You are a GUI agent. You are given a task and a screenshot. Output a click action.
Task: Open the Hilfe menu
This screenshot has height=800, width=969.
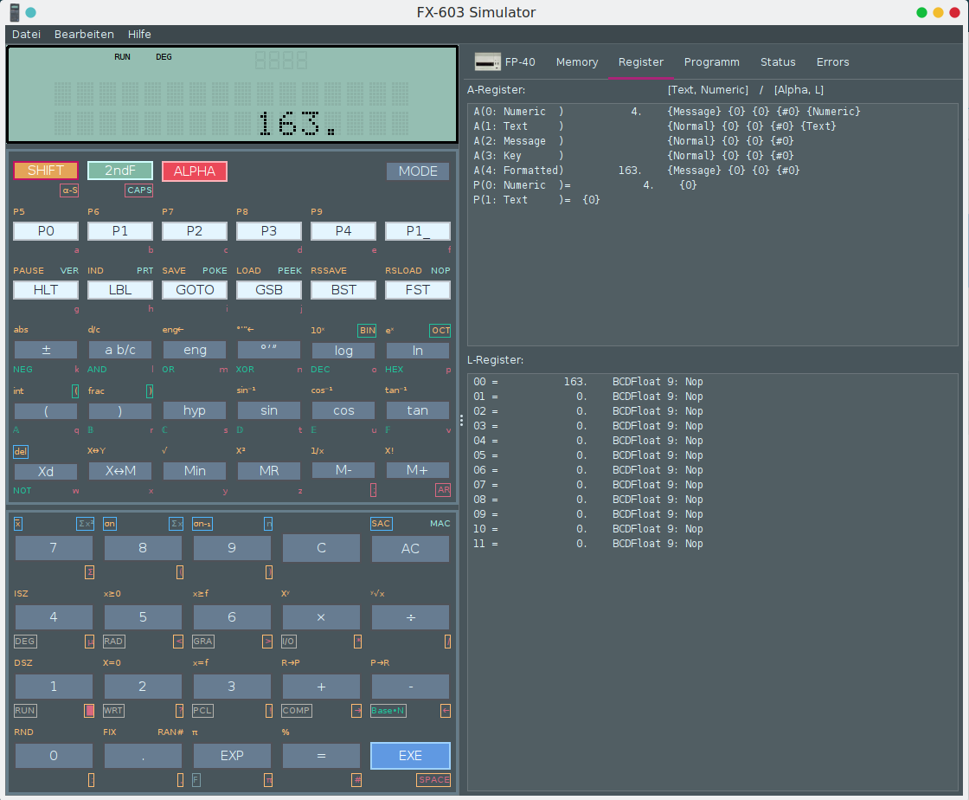pyautogui.click(x=139, y=35)
